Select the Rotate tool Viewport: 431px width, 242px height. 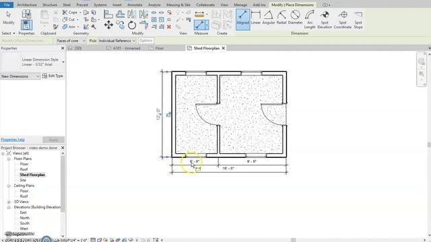click(x=132, y=25)
